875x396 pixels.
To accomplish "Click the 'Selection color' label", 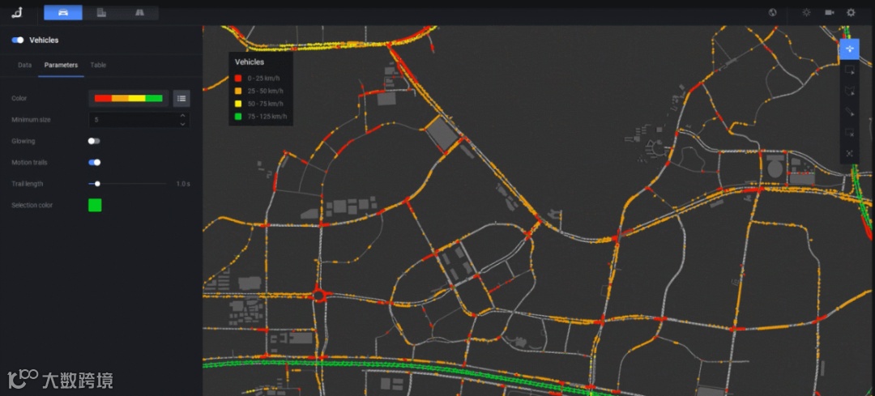I will [x=32, y=205].
